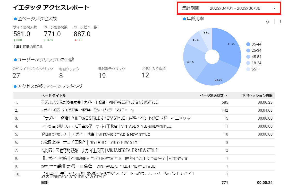Expand the date range dropdown arrow
The width and height of the screenshot is (288, 186).
(274, 8)
